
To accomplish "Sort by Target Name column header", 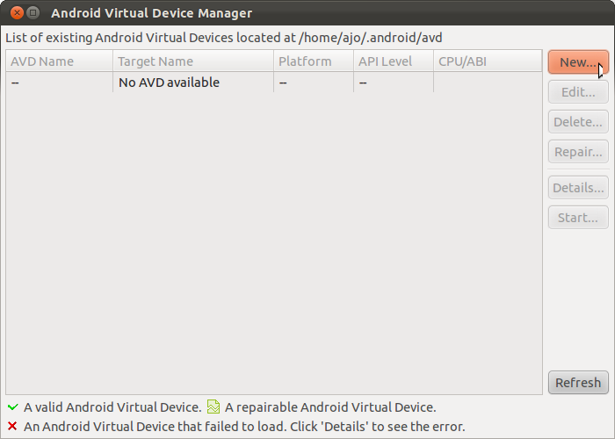I will click(193, 61).
